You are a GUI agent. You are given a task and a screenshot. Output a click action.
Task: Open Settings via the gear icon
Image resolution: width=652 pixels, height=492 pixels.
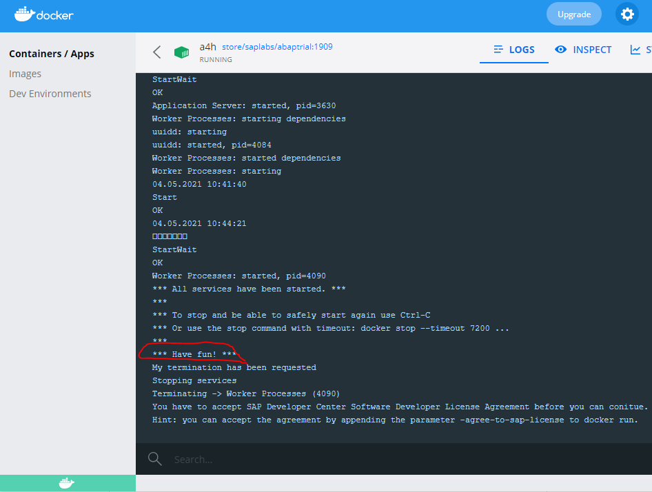point(626,14)
